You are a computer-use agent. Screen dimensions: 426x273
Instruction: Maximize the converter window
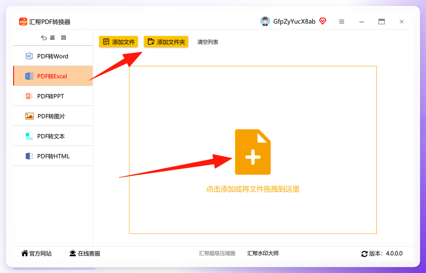coord(382,22)
